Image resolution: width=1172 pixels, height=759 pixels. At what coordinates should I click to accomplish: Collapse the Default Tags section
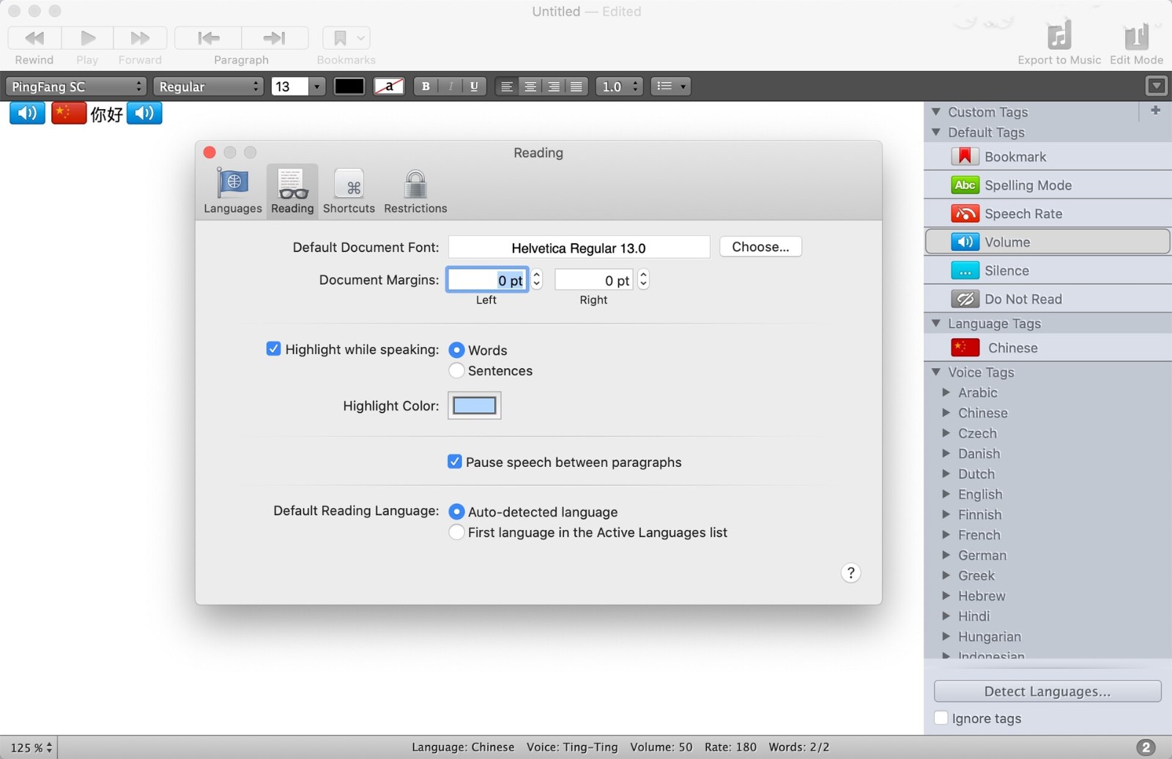point(936,132)
